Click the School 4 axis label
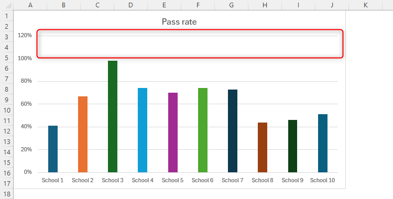This screenshot has height=199, width=393. 143,180
